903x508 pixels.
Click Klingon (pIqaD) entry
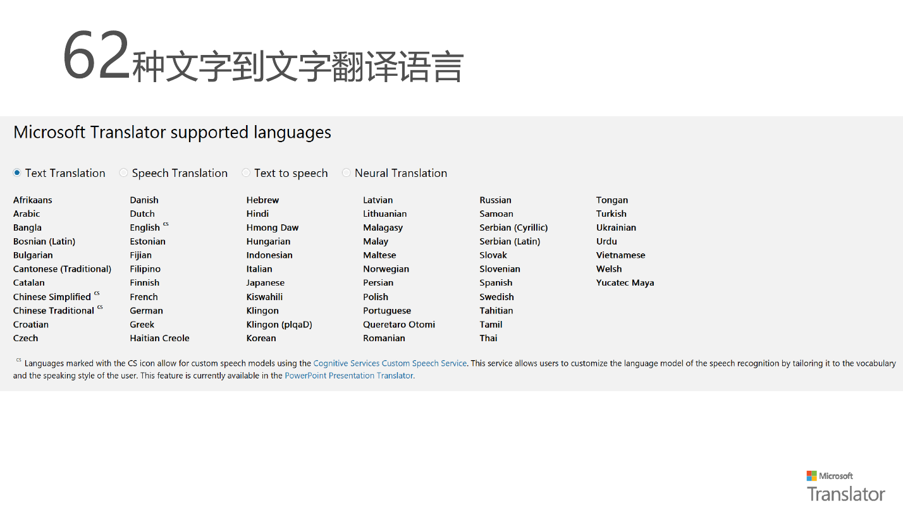[279, 325]
